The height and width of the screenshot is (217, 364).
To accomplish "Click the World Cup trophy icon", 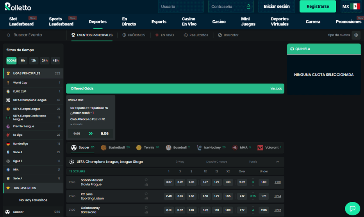I will click(8, 82).
